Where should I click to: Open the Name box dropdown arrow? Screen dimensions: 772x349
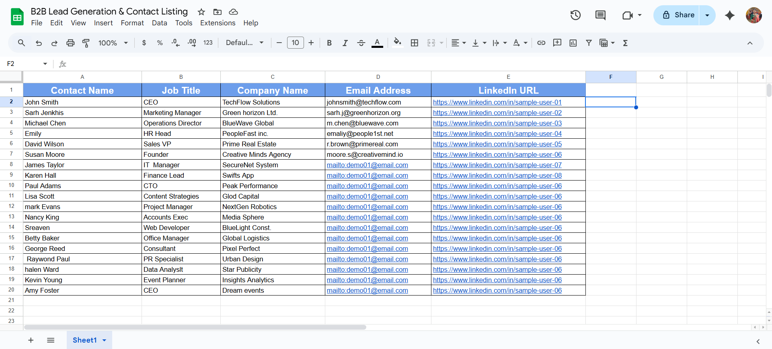click(45, 64)
